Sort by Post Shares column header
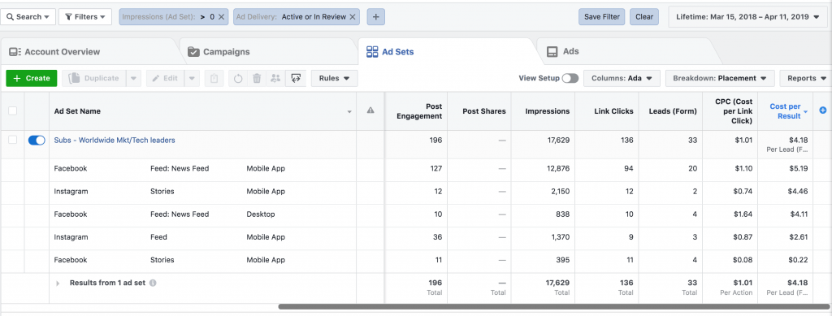Image resolution: width=832 pixels, height=316 pixels. pyautogui.click(x=484, y=110)
